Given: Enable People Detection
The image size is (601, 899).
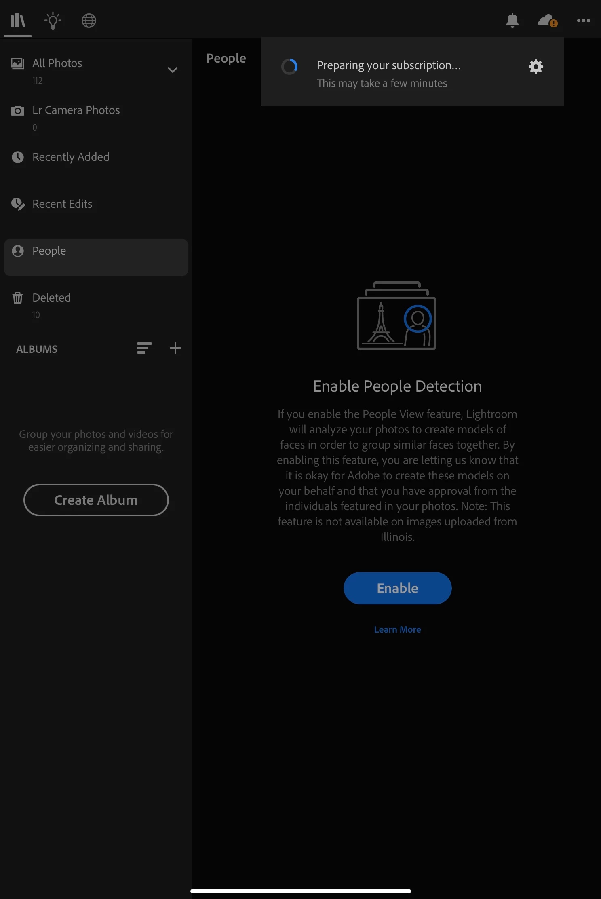Looking at the screenshot, I should tap(397, 588).
